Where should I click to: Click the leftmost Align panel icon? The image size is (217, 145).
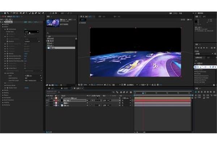coord(196,92)
